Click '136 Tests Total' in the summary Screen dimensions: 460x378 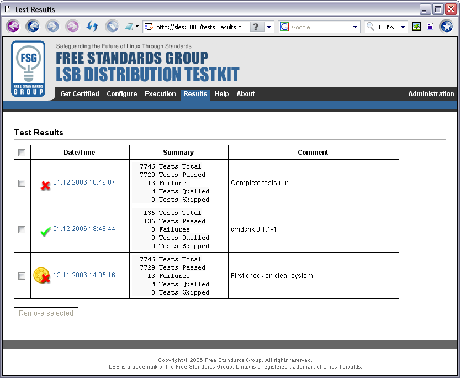click(x=172, y=213)
